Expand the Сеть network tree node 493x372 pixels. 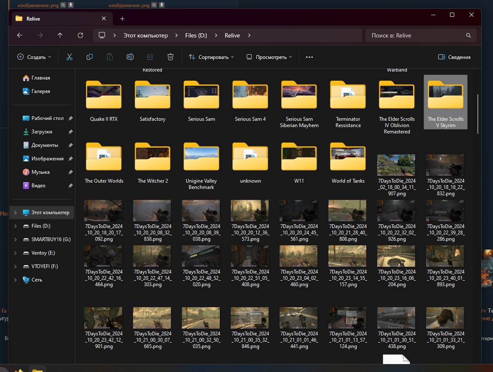pos(16,280)
